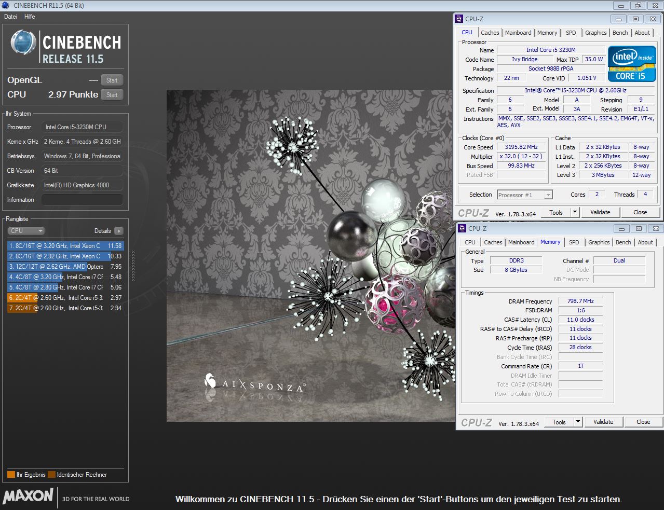Open About tab in lower CPU-Z
This screenshot has width=664, height=510.
click(x=645, y=242)
